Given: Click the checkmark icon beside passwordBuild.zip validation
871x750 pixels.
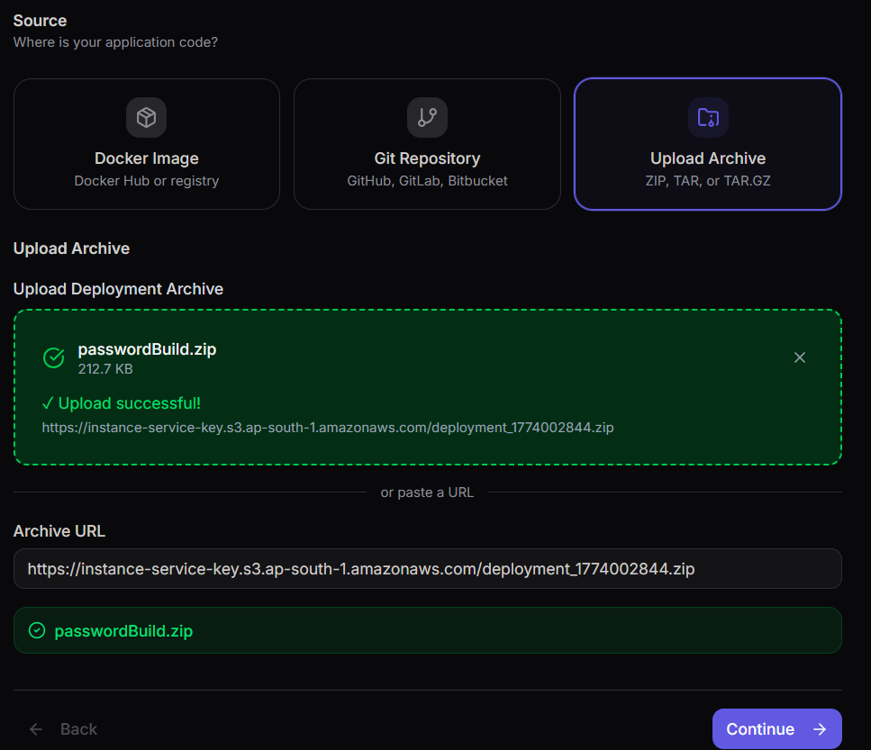Looking at the screenshot, I should (36, 630).
